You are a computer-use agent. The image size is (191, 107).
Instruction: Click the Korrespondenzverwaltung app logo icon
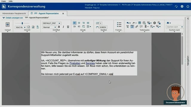[x=4, y=7]
